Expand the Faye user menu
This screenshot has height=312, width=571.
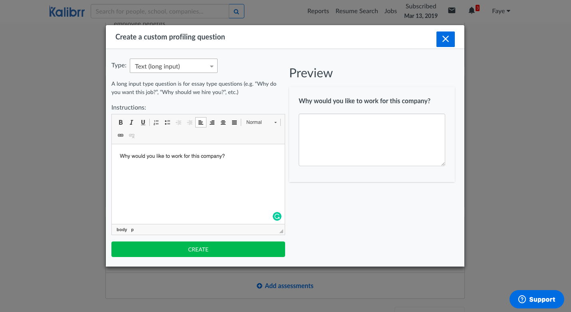point(501,11)
